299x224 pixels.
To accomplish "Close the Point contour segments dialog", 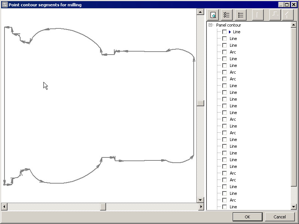I will pyautogui.click(x=294, y=4).
